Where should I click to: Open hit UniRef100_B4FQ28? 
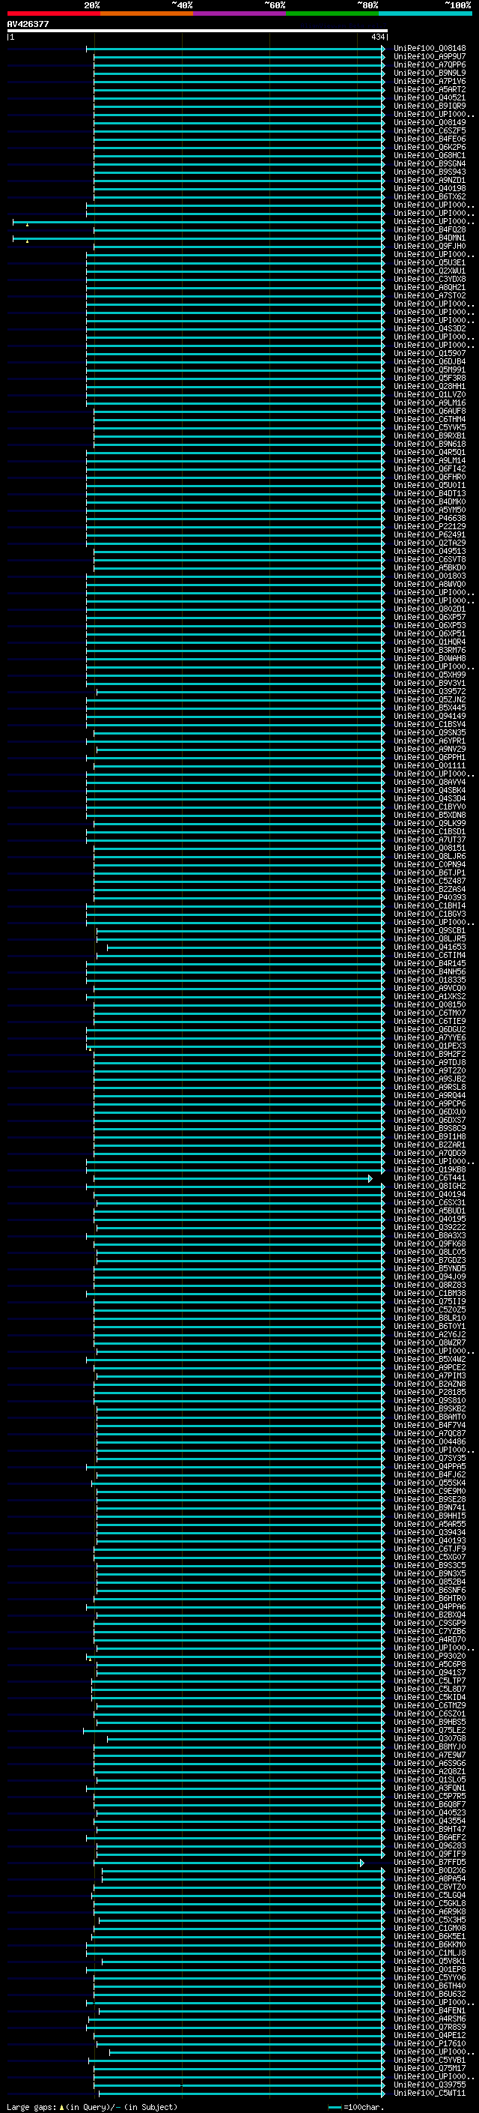click(x=430, y=229)
